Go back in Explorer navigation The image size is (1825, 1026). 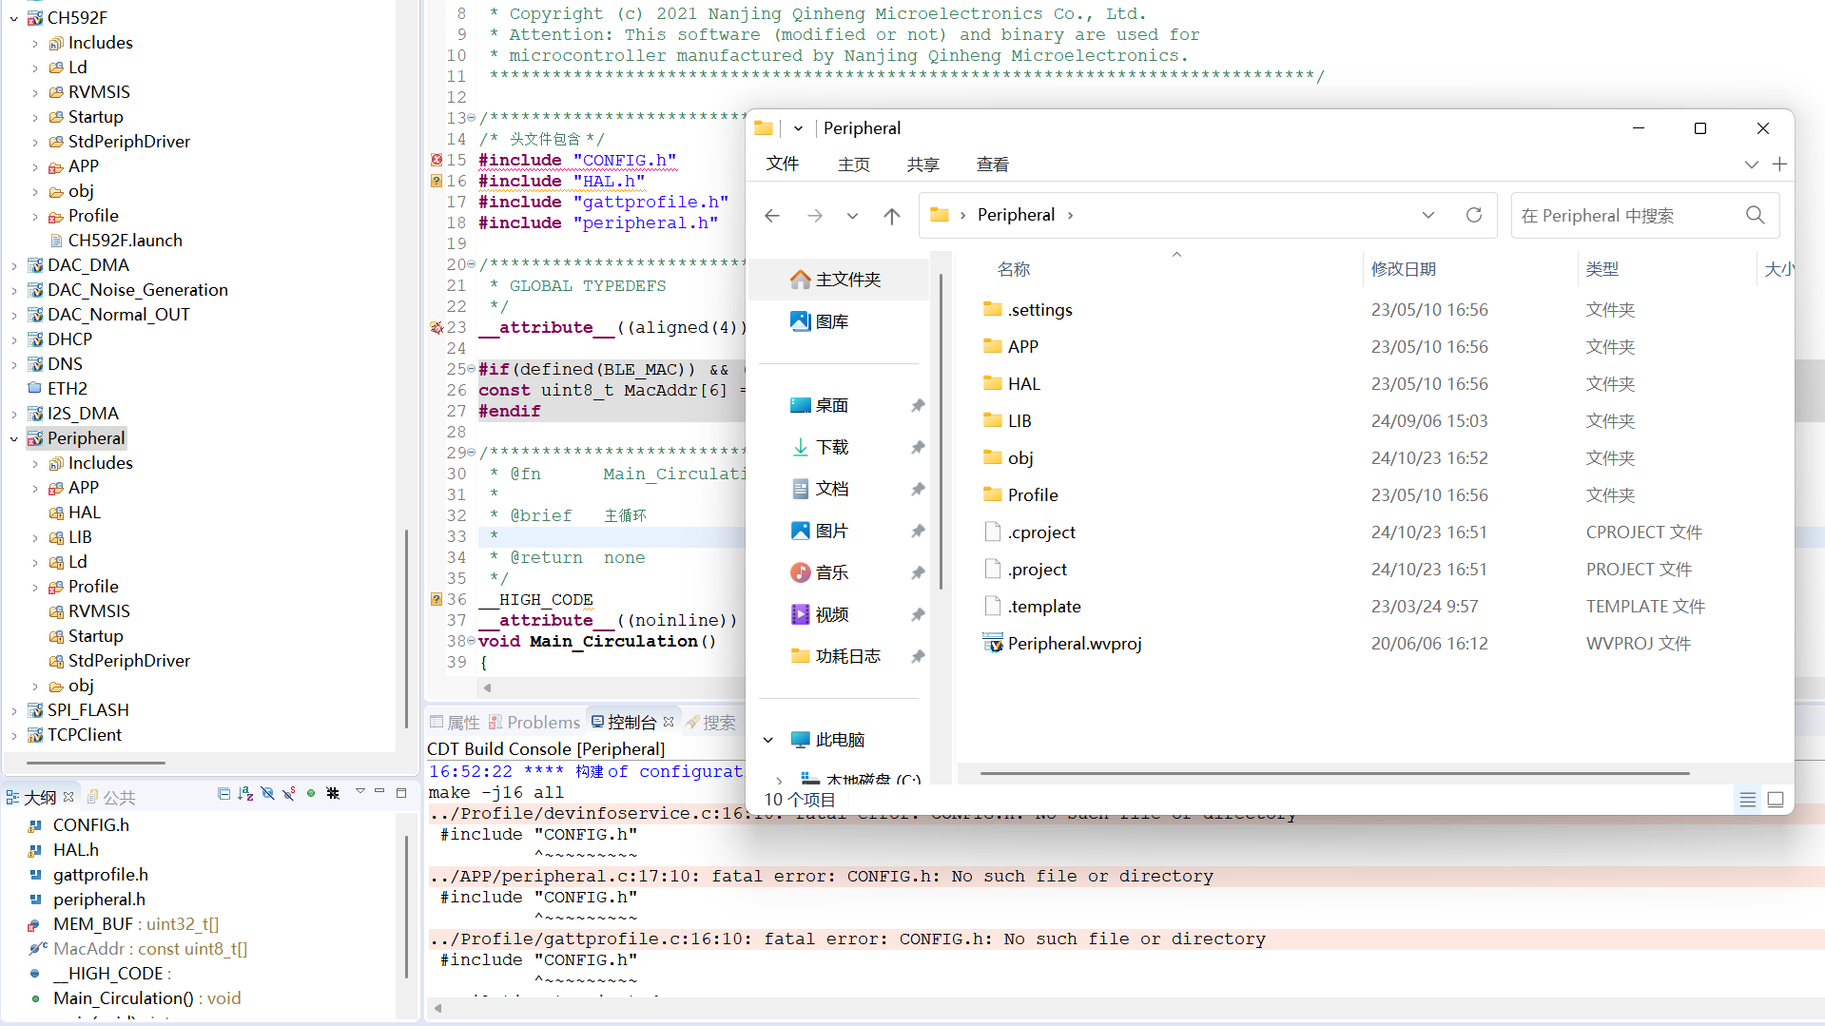772,216
